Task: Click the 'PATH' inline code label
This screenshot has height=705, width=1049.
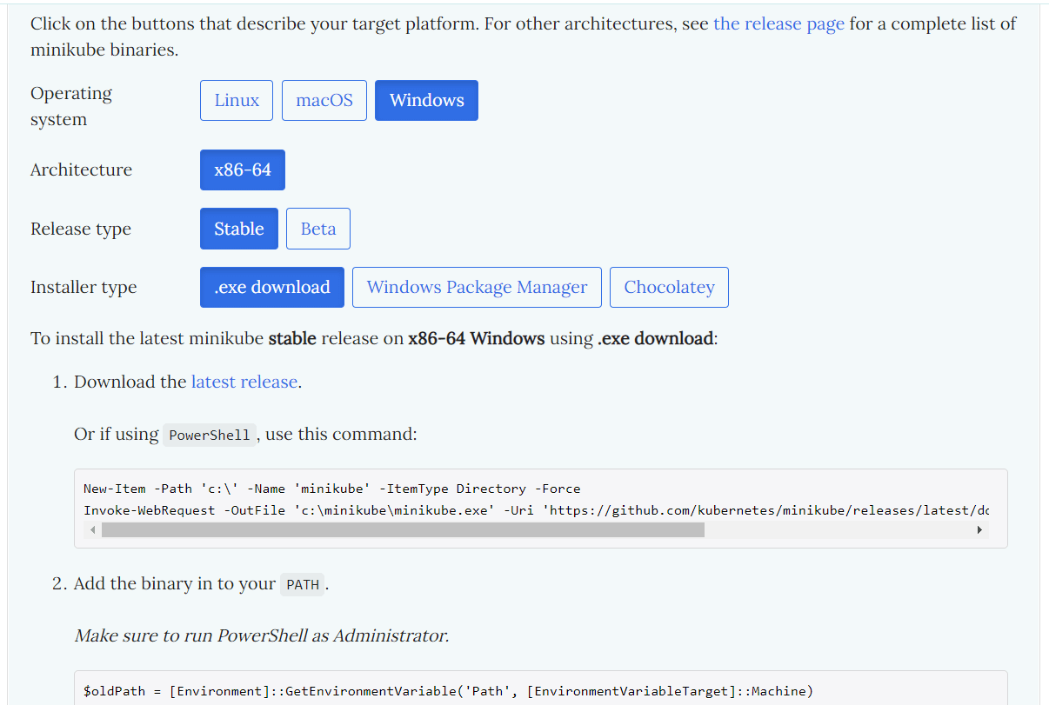Action: [303, 585]
